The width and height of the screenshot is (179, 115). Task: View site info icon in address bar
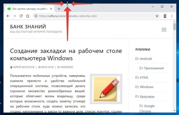36,16
